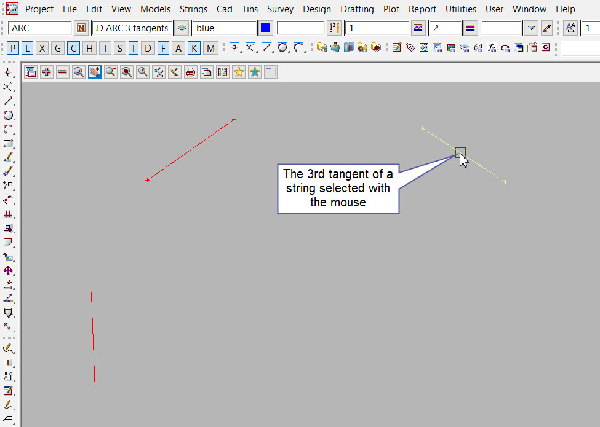Click the plus zoom-in view icon

pyautogui.click(x=47, y=72)
